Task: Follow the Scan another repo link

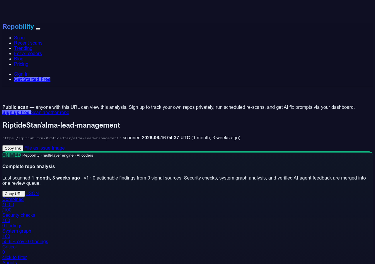Action: (50, 112)
